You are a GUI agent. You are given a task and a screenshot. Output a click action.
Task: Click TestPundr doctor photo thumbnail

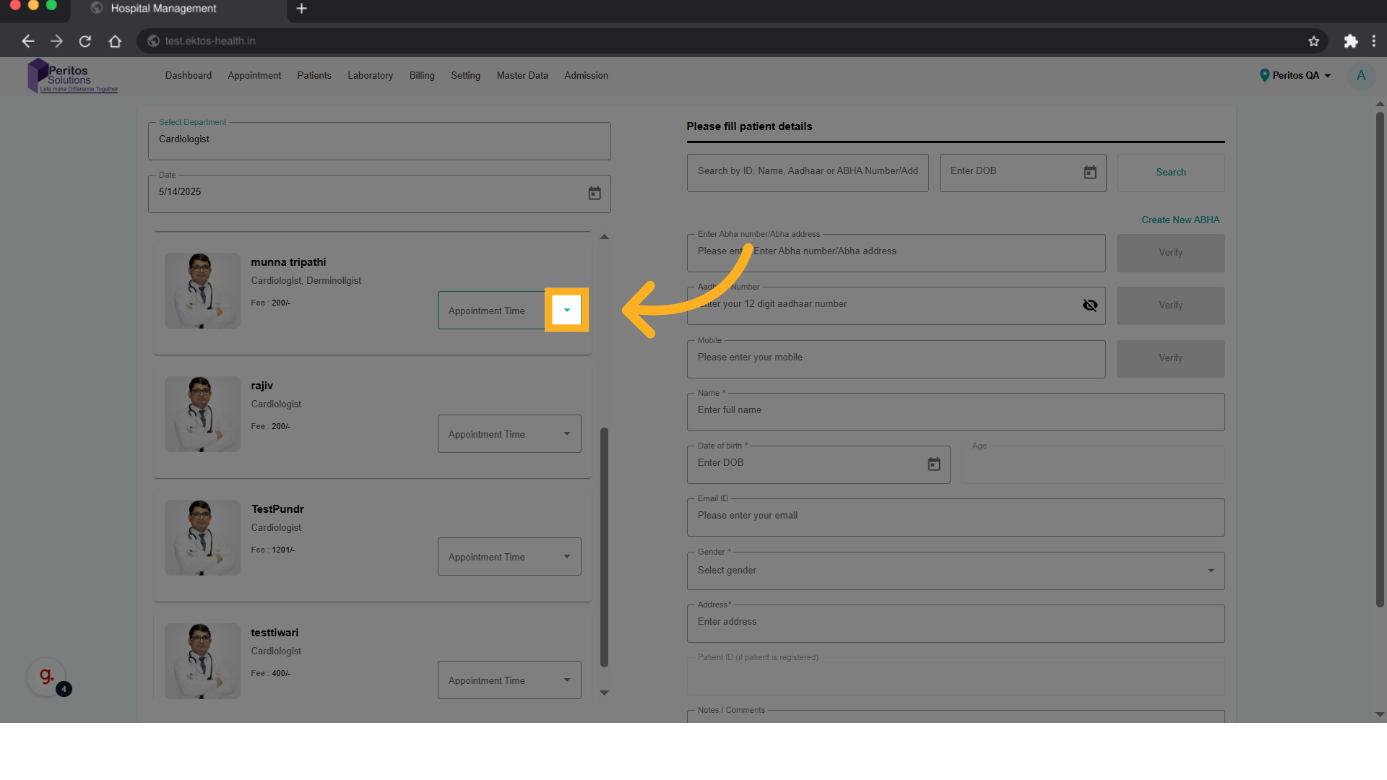click(202, 538)
